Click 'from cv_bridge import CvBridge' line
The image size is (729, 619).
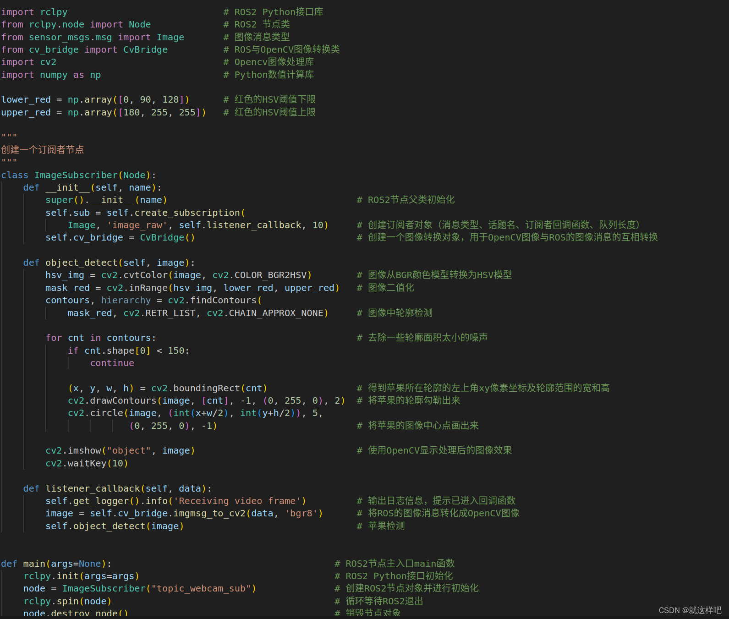(x=84, y=49)
